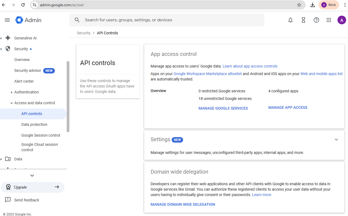Expand the Settings card chevron
This screenshot has height=216, width=348.
[336, 140]
